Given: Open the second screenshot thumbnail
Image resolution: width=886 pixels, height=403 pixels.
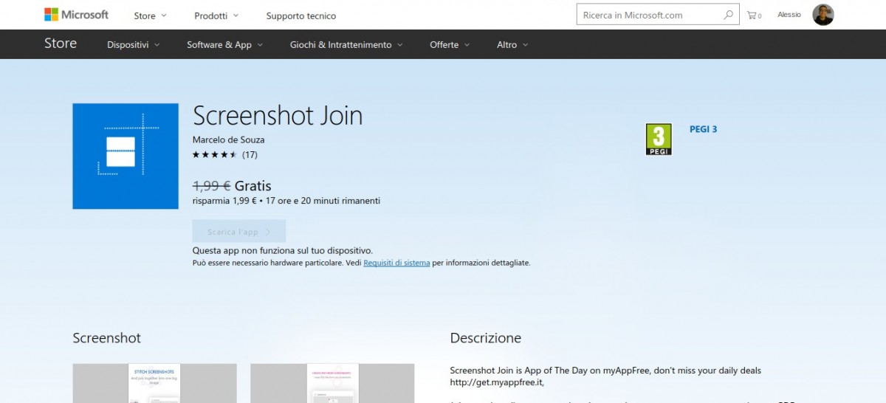Looking at the screenshot, I should click(x=332, y=383).
